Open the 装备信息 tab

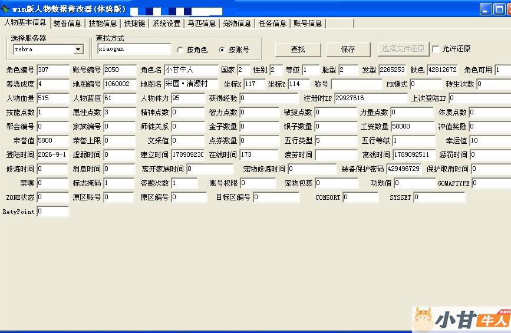click(67, 24)
